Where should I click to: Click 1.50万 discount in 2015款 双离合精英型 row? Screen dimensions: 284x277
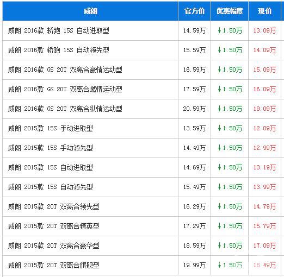coord(230,226)
